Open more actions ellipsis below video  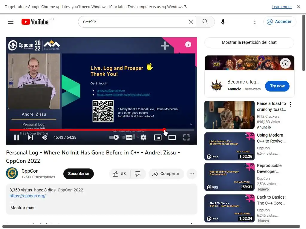click(192, 174)
